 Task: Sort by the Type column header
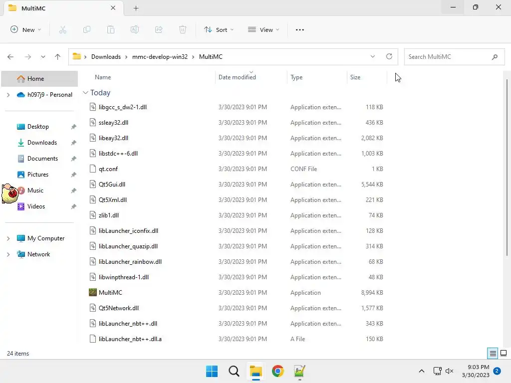[296, 77]
